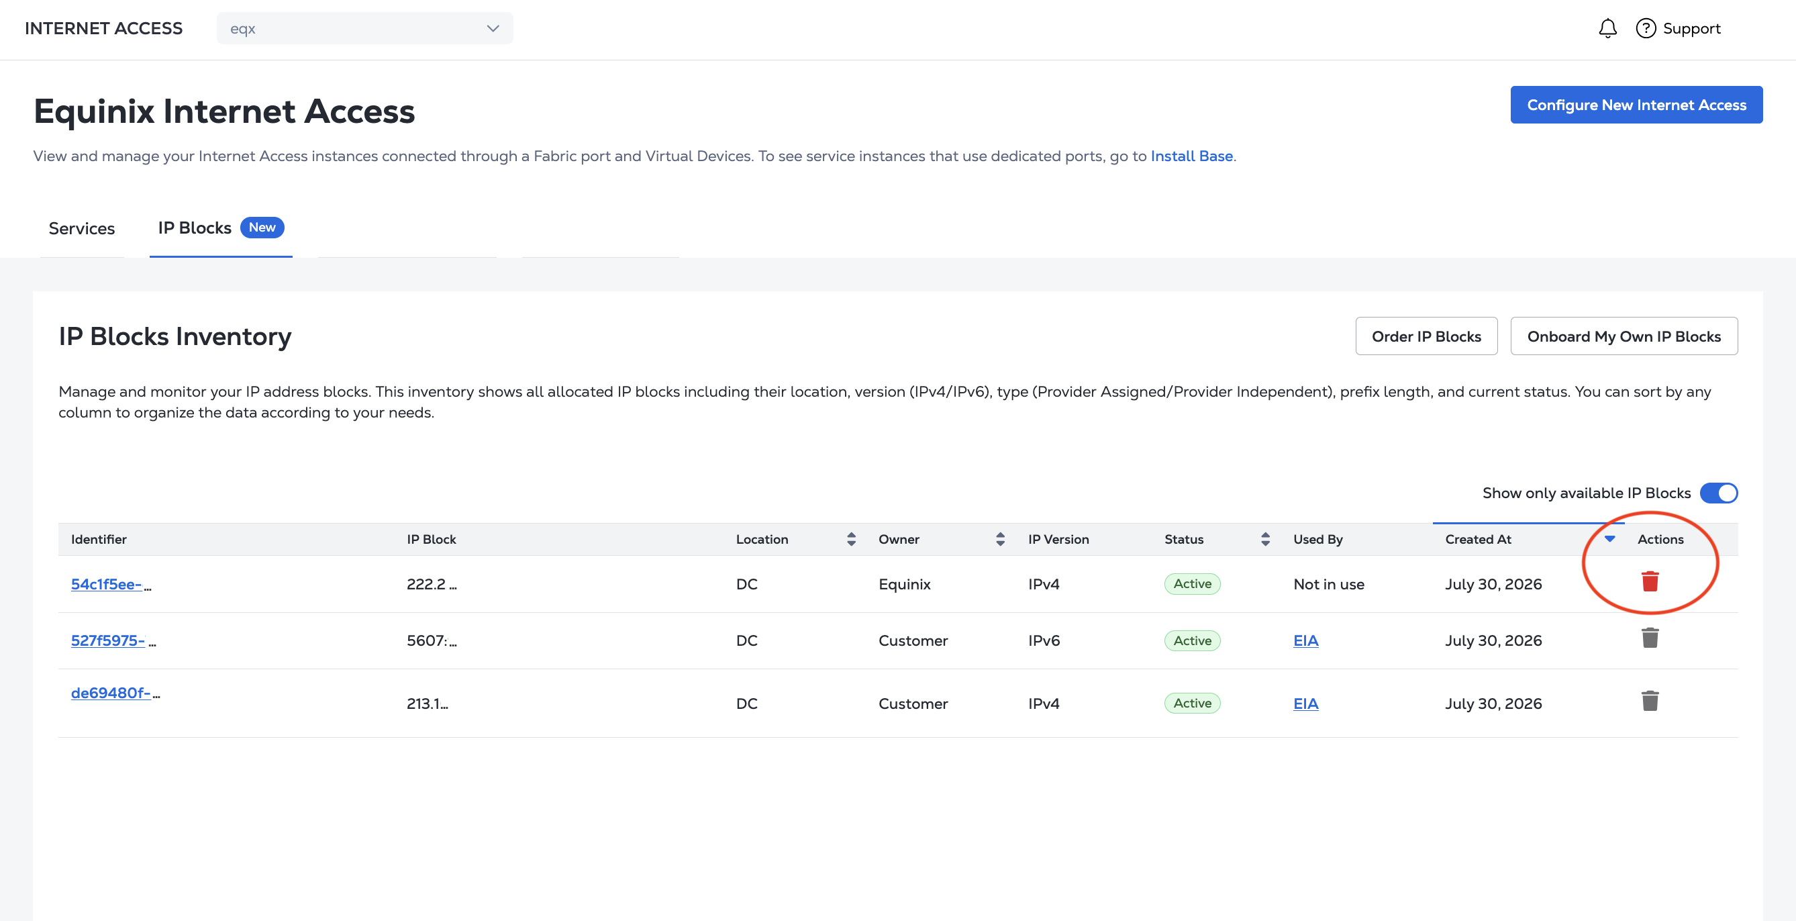Sort by Location column arrows
The width and height of the screenshot is (1796, 921).
pos(851,539)
